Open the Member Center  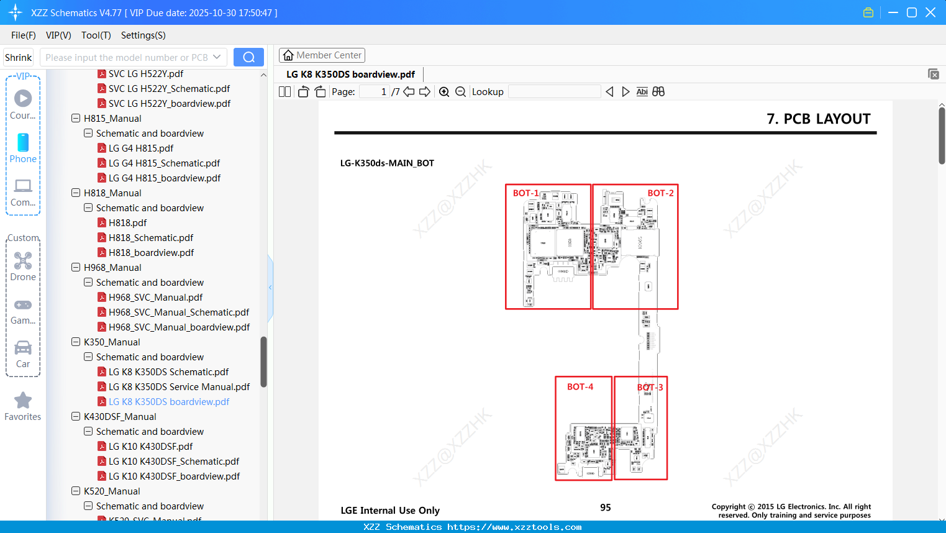[x=322, y=55]
